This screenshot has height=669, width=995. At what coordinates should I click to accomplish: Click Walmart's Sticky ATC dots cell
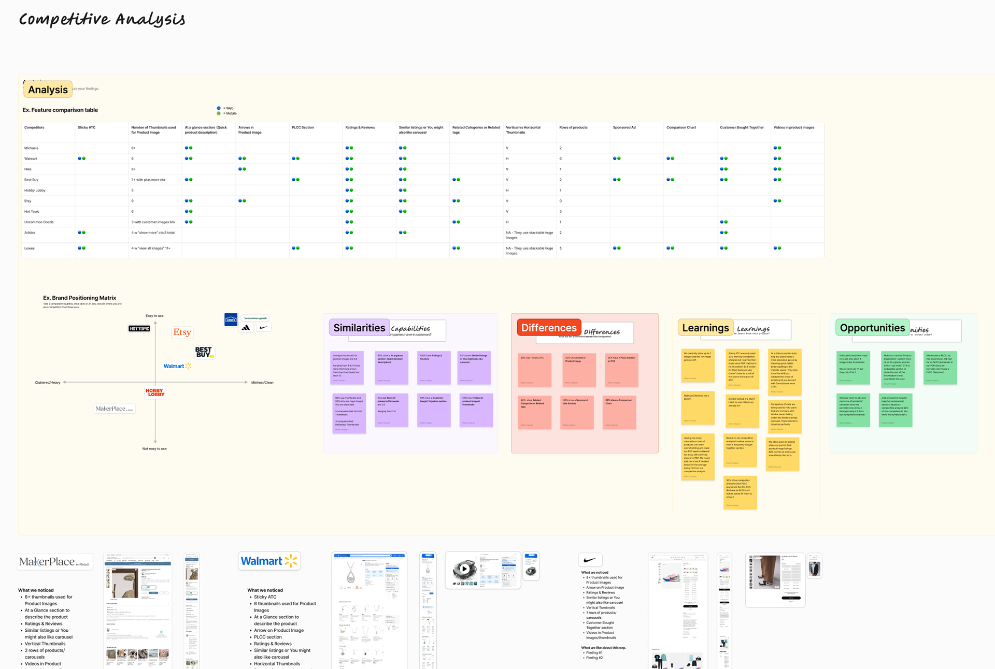pyautogui.click(x=102, y=158)
